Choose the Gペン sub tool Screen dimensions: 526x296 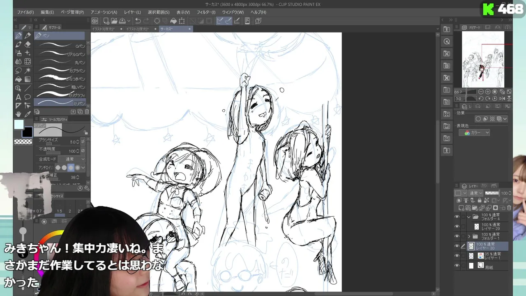click(x=61, y=46)
